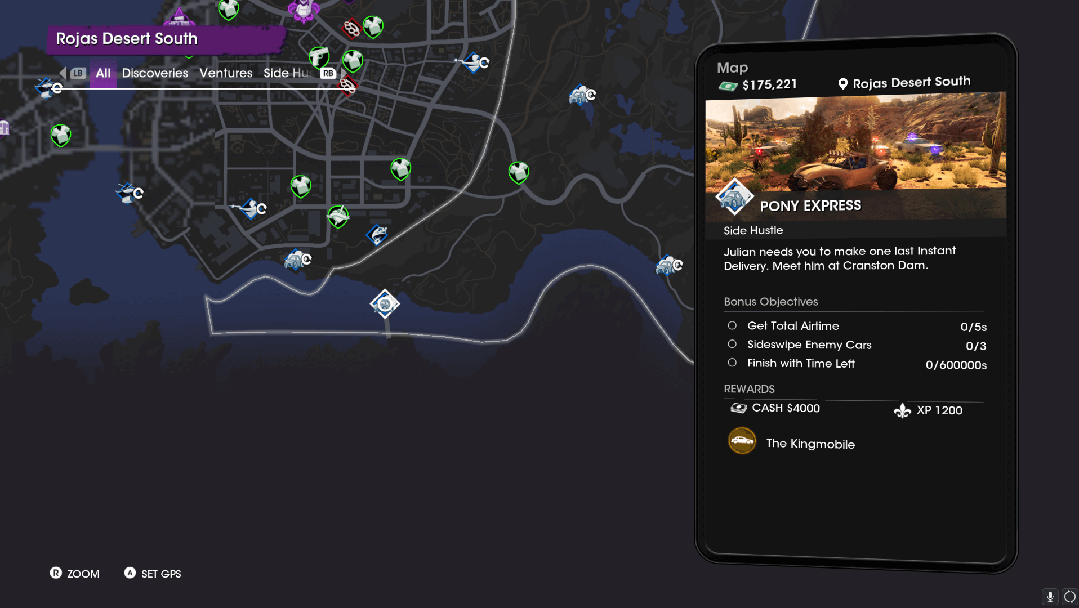
Task: Switch to the Ventures filter tab
Action: 226,73
